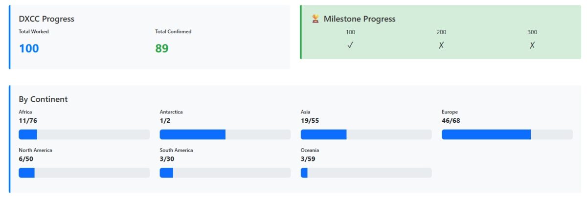
Task: Click the Total Worked value 100
Action: coord(29,48)
